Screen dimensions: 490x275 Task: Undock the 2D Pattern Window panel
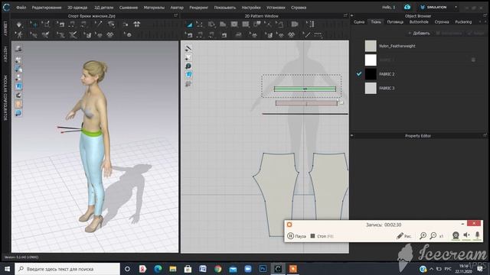(x=345, y=15)
